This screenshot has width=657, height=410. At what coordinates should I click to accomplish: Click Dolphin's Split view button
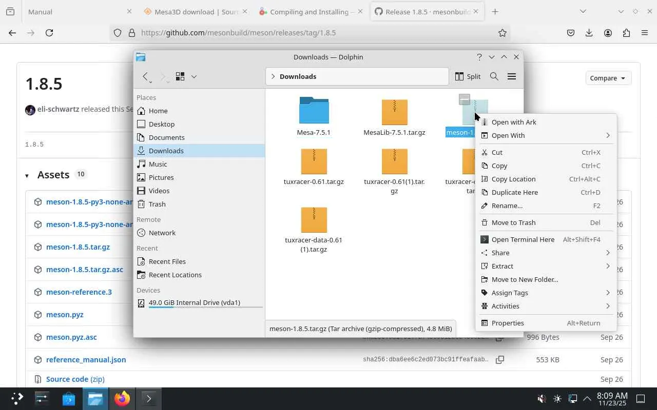coord(468,76)
